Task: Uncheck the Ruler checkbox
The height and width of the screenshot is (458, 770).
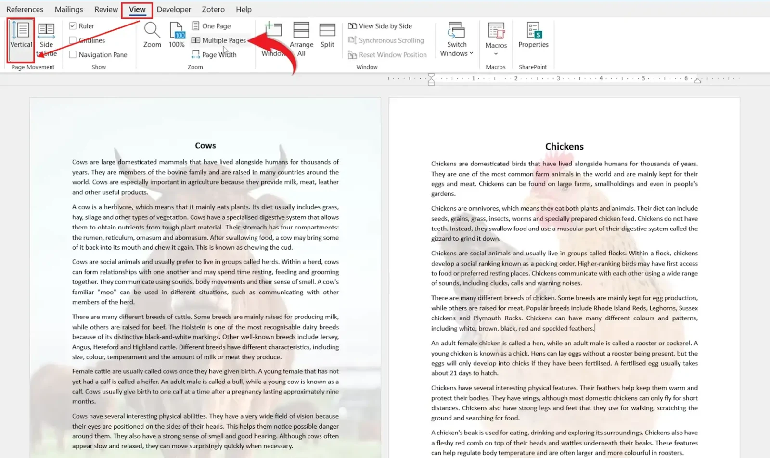Action: (x=73, y=26)
